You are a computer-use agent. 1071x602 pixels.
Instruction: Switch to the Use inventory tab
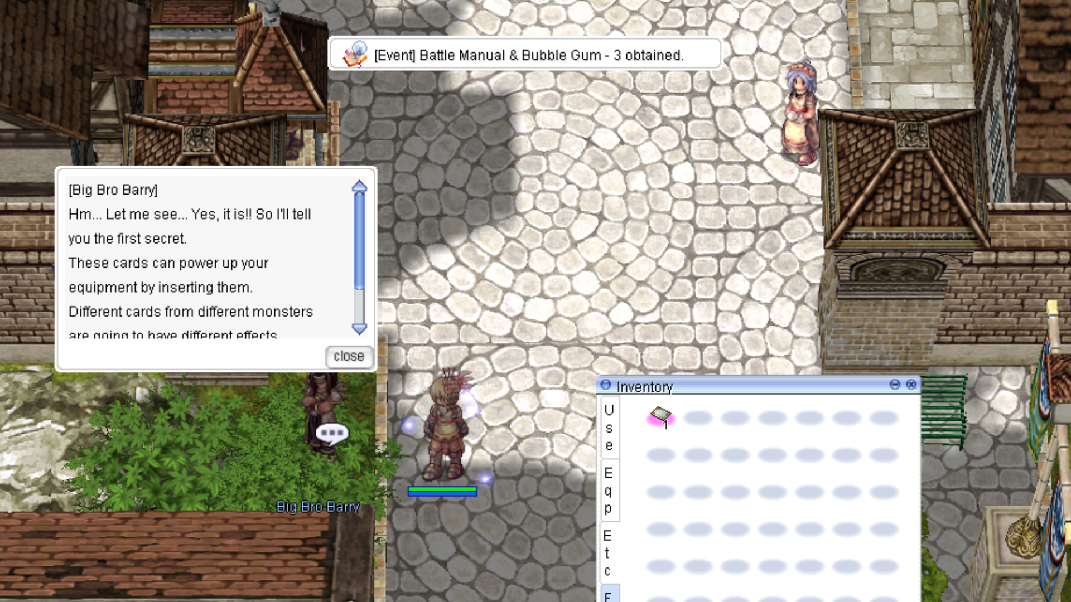[x=609, y=428]
